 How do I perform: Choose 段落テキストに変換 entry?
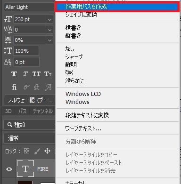pyautogui.click(x=87, y=115)
